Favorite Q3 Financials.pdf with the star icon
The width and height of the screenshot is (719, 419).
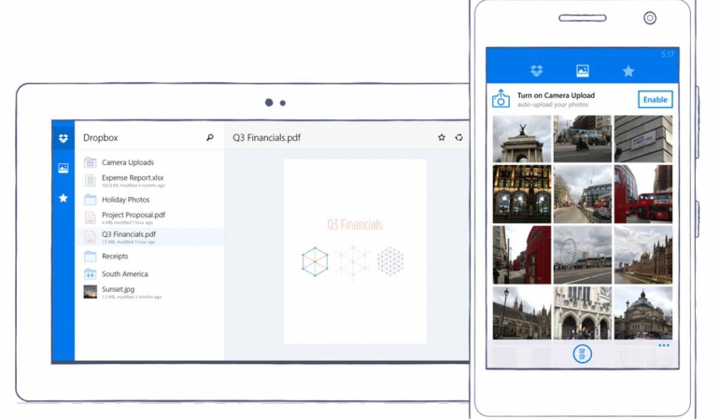(442, 138)
